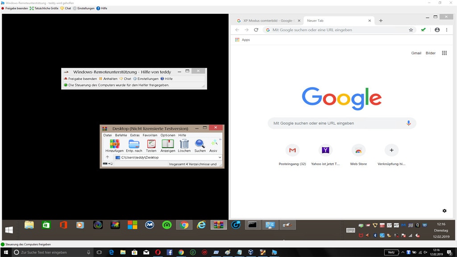Open Gmail via the top-right link
The image size is (457, 257).
416,53
